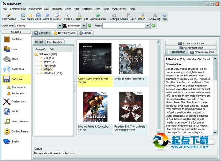Launch the Item Wizard tool
The width and height of the screenshot is (221, 161).
click(x=9, y=17)
